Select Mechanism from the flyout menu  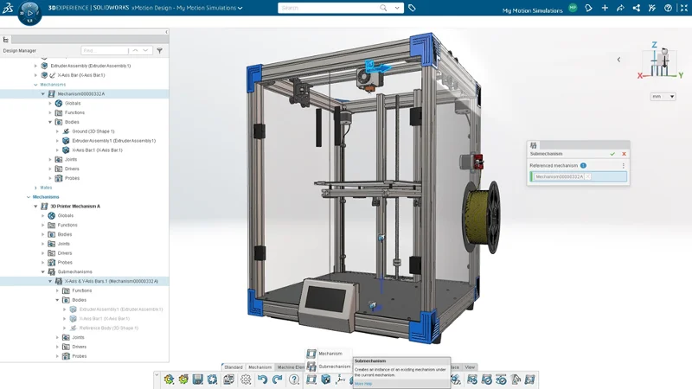pyautogui.click(x=330, y=354)
